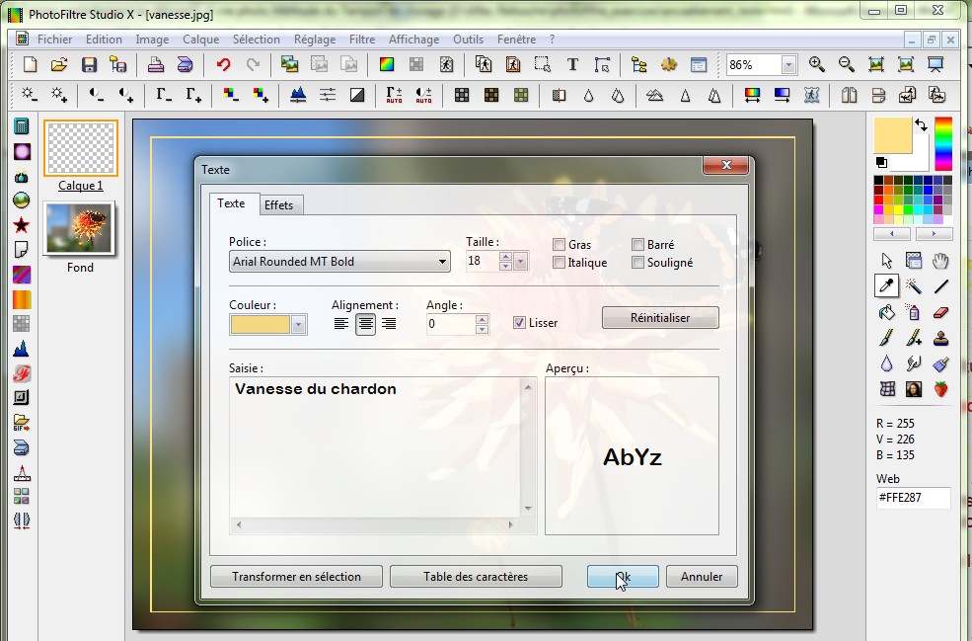This screenshot has width=972, height=641.
Task: Click the Auto levels icon
Action: [395, 95]
